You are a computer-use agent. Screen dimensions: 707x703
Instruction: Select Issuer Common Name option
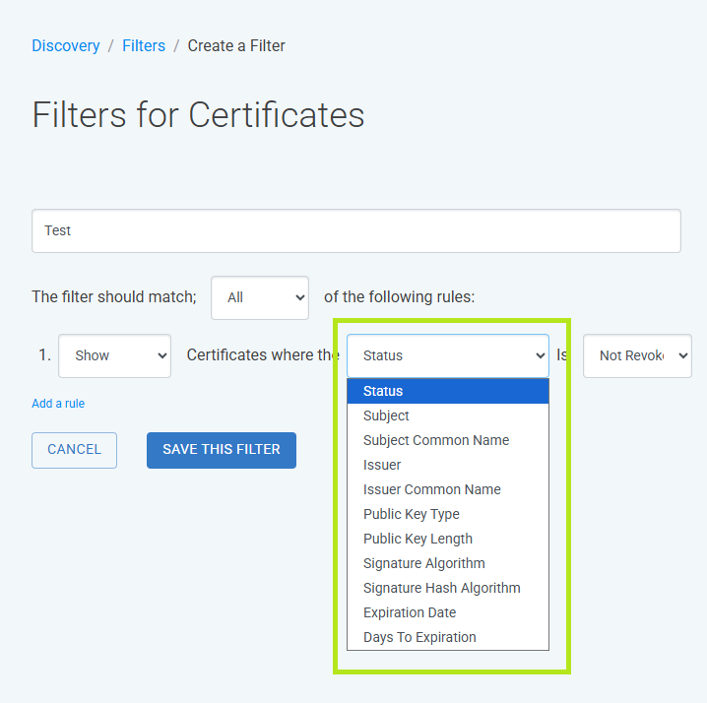(448, 489)
